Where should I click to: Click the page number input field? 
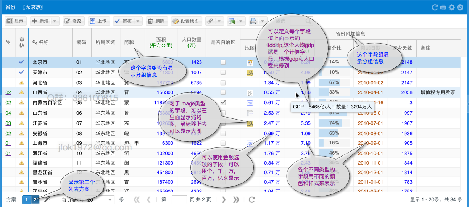tap(179, 199)
